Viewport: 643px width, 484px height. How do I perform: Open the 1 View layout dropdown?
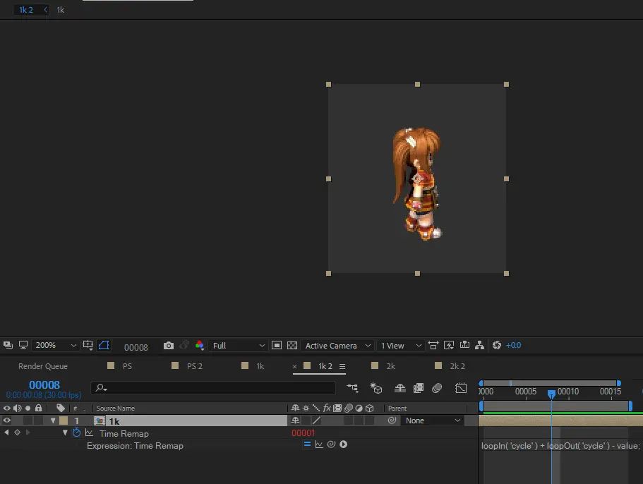(x=400, y=346)
